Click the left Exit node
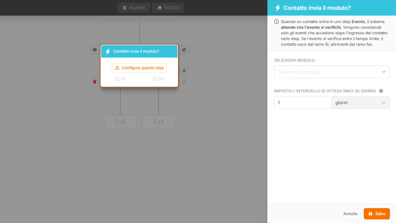 click(x=120, y=122)
